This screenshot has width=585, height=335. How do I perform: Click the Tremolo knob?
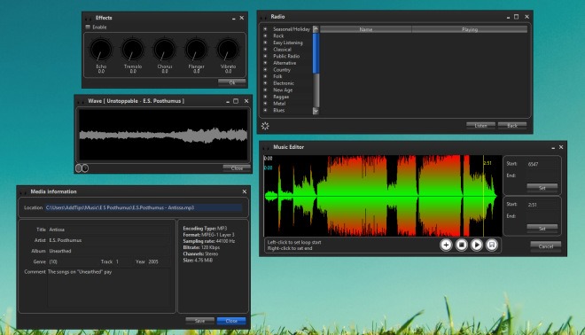(132, 50)
